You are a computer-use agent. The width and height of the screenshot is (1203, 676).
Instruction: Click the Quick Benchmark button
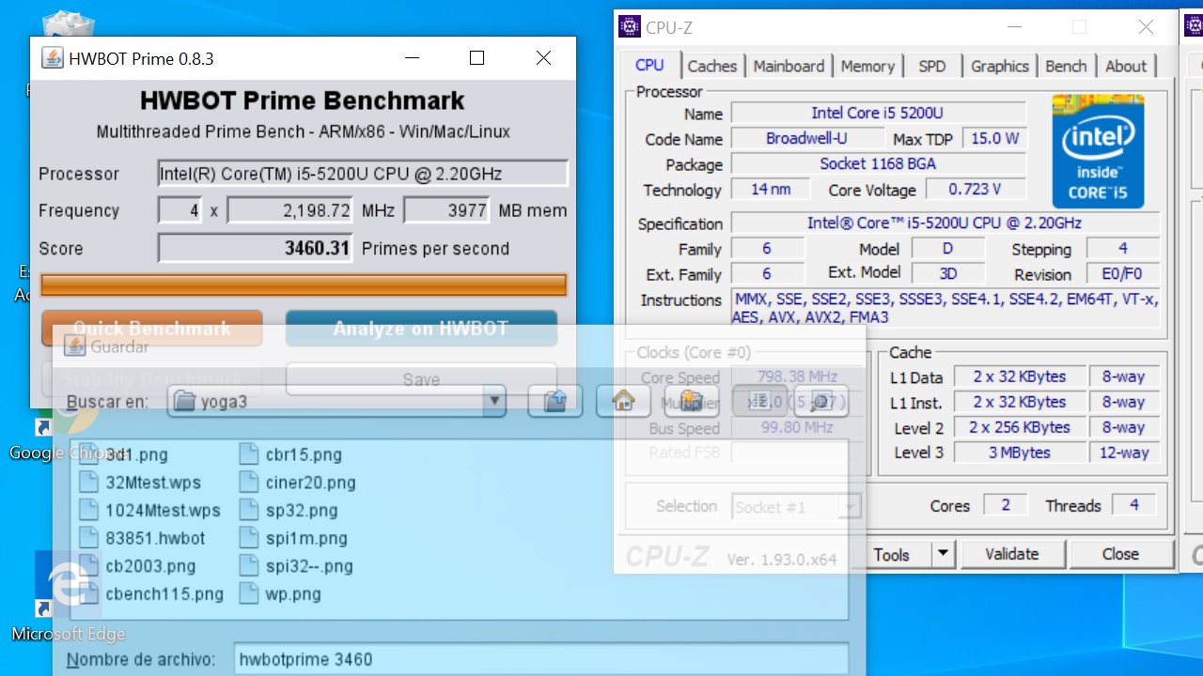[151, 329]
